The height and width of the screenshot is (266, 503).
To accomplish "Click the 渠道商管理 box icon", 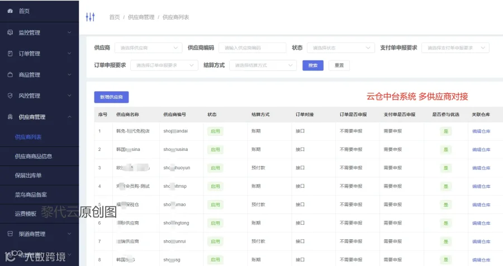I will [x=10, y=234].
